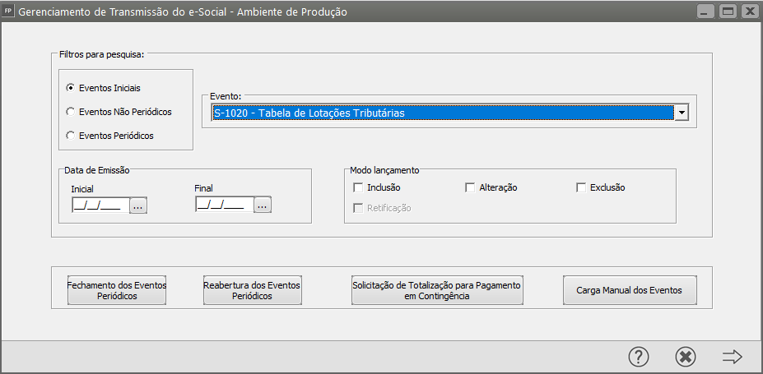Click the S-1020 Tabela de Lotações combo box
Image resolution: width=763 pixels, height=374 pixels.
point(441,113)
